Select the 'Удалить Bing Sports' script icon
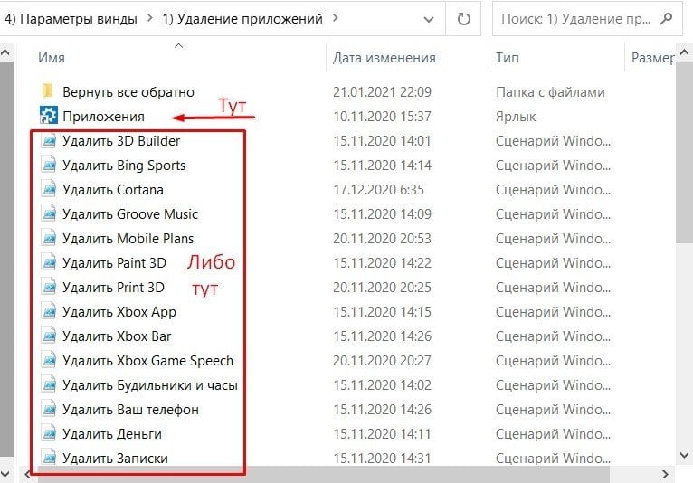Viewport: 693px width, 483px height. [49, 165]
